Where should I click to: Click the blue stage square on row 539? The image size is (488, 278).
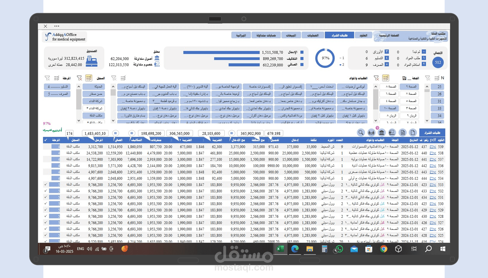click(x=56, y=147)
